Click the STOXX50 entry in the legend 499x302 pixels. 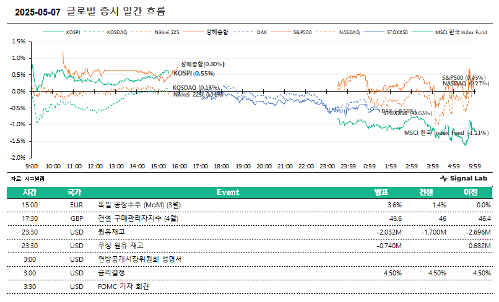click(x=386, y=32)
